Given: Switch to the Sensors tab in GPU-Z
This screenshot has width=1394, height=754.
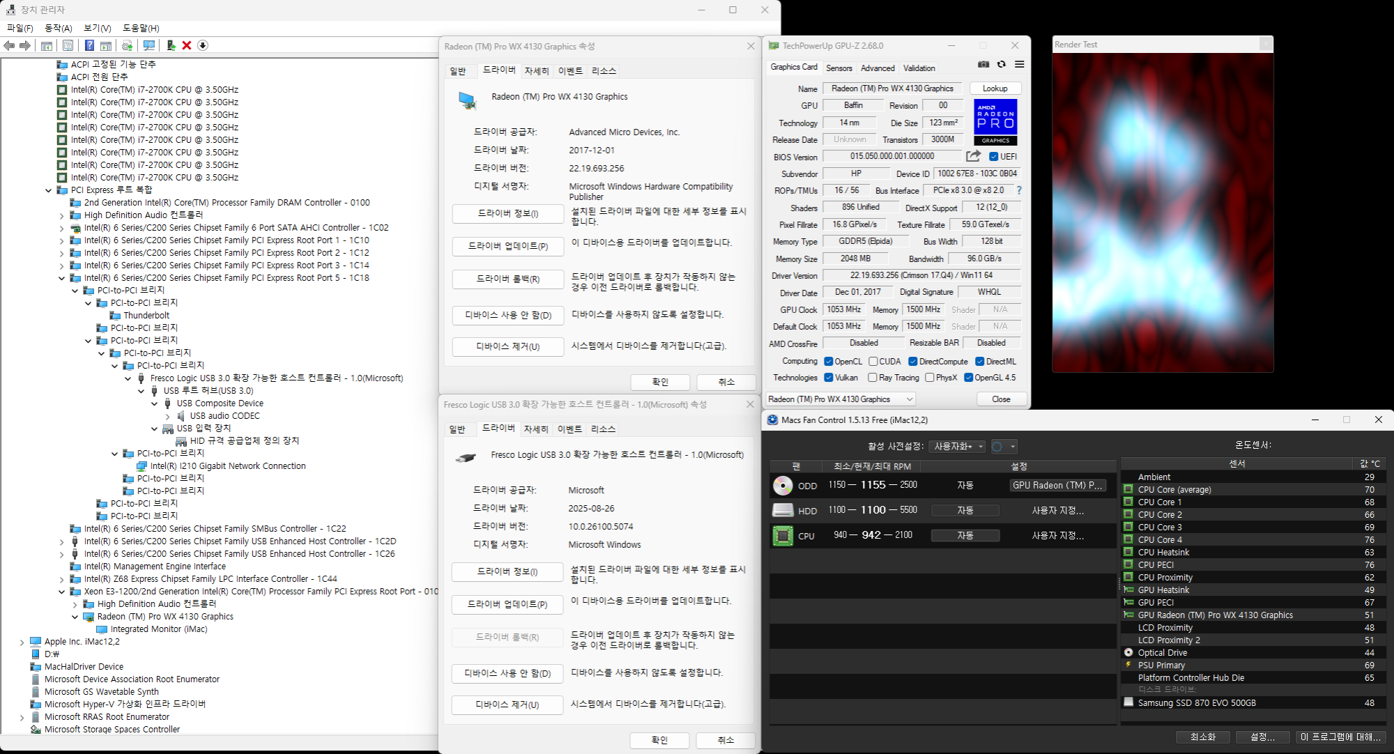Looking at the screenshot, I should 838,68.
